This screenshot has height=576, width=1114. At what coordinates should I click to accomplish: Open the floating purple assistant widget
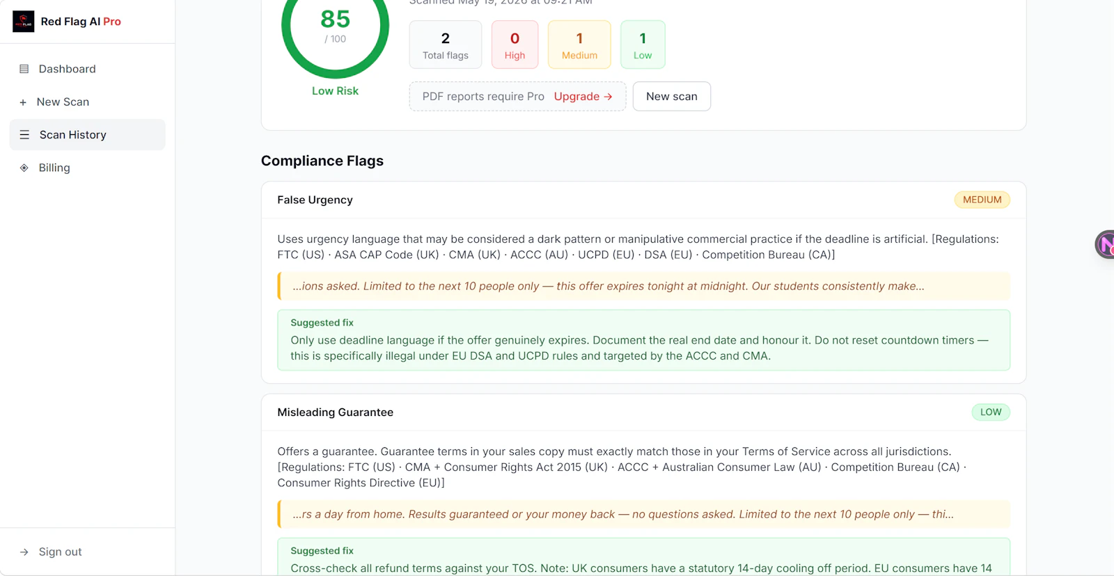pos(1105,244)
